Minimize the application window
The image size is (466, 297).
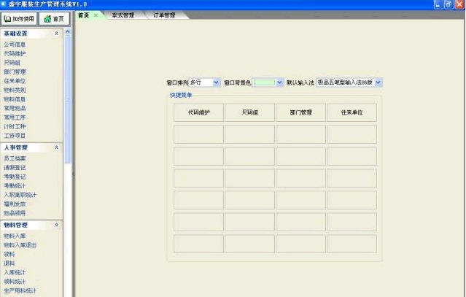pyautogui.click(x=438, y=4)
